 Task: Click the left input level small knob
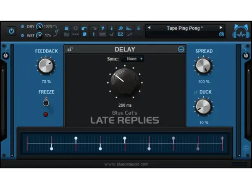tap(5, 55)
